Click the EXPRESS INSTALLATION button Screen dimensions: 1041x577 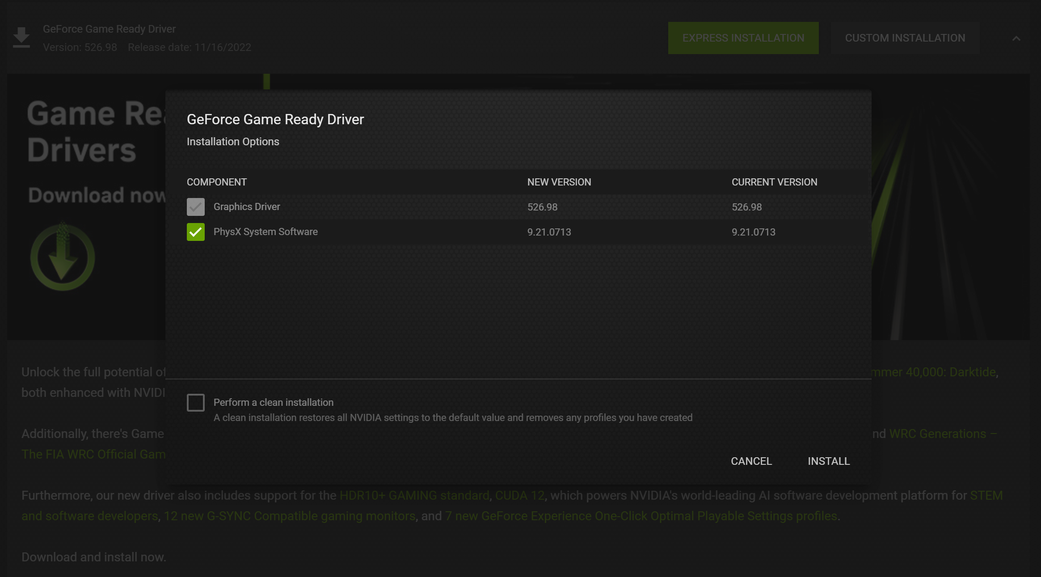pos(743,38)
